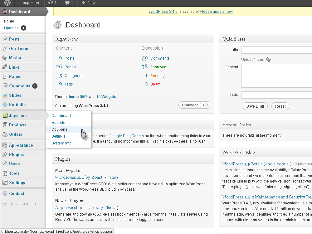
Task: Select Coupons from Jigoshop submenu
Action: click(59, 129)
